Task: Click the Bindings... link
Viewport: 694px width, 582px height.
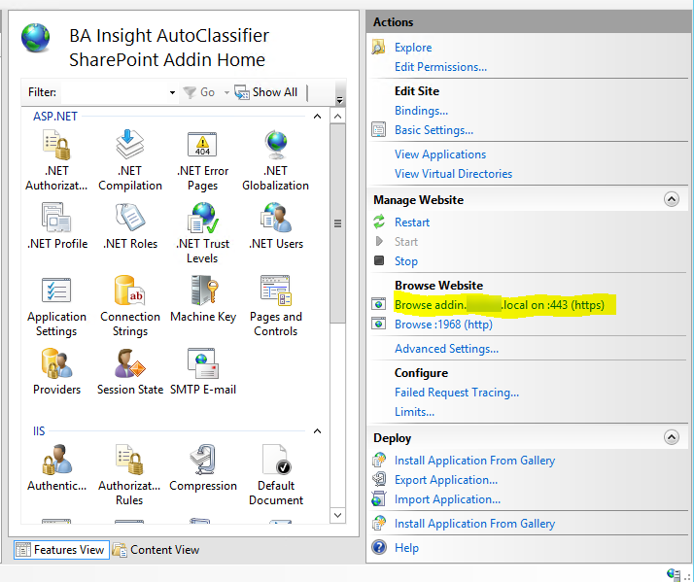Action: coord(421,111)
